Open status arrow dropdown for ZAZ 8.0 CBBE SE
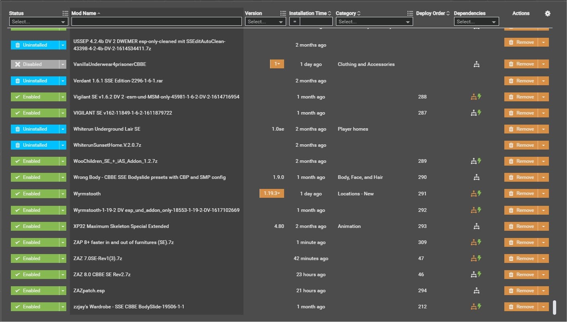This screenshot has height=322, width=567. tap(63, 275)
